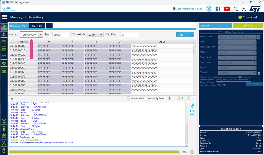Open the X (Twitter) icon link
This screenshot has width=264, height=155.
[x=236, y=9]
